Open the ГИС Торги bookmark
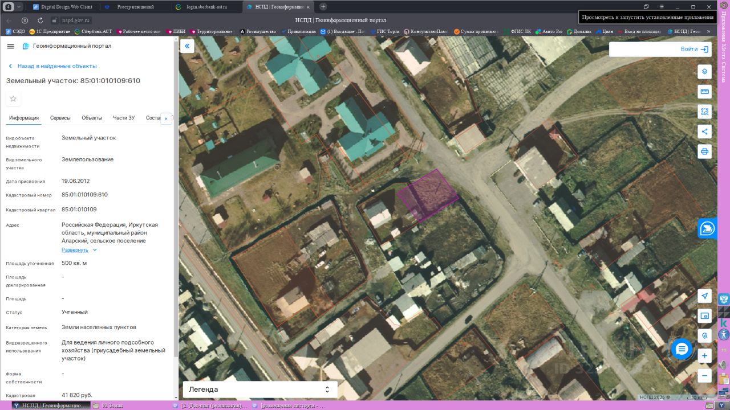The height and width of the screenshot is (410, 730). (x=384, y=31)
